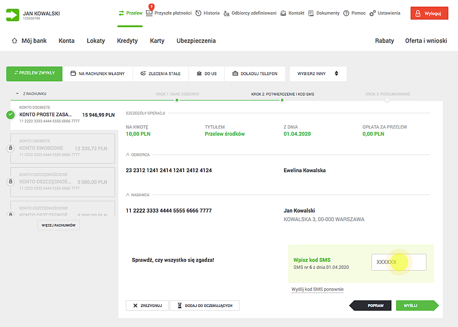Click the hourglass icon in Dodaj do oczekujących
The width and height of the screenshot is (458, 327).
180,305
